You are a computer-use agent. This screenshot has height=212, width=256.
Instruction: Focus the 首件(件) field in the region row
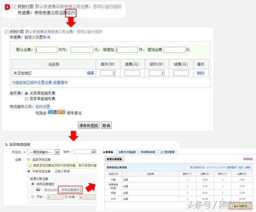pos(108,73)
